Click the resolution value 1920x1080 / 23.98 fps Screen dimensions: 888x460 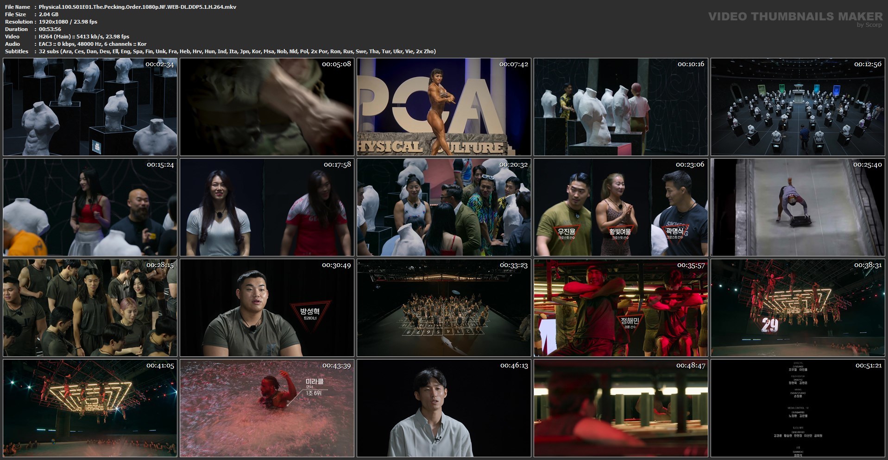pos(68,22)
